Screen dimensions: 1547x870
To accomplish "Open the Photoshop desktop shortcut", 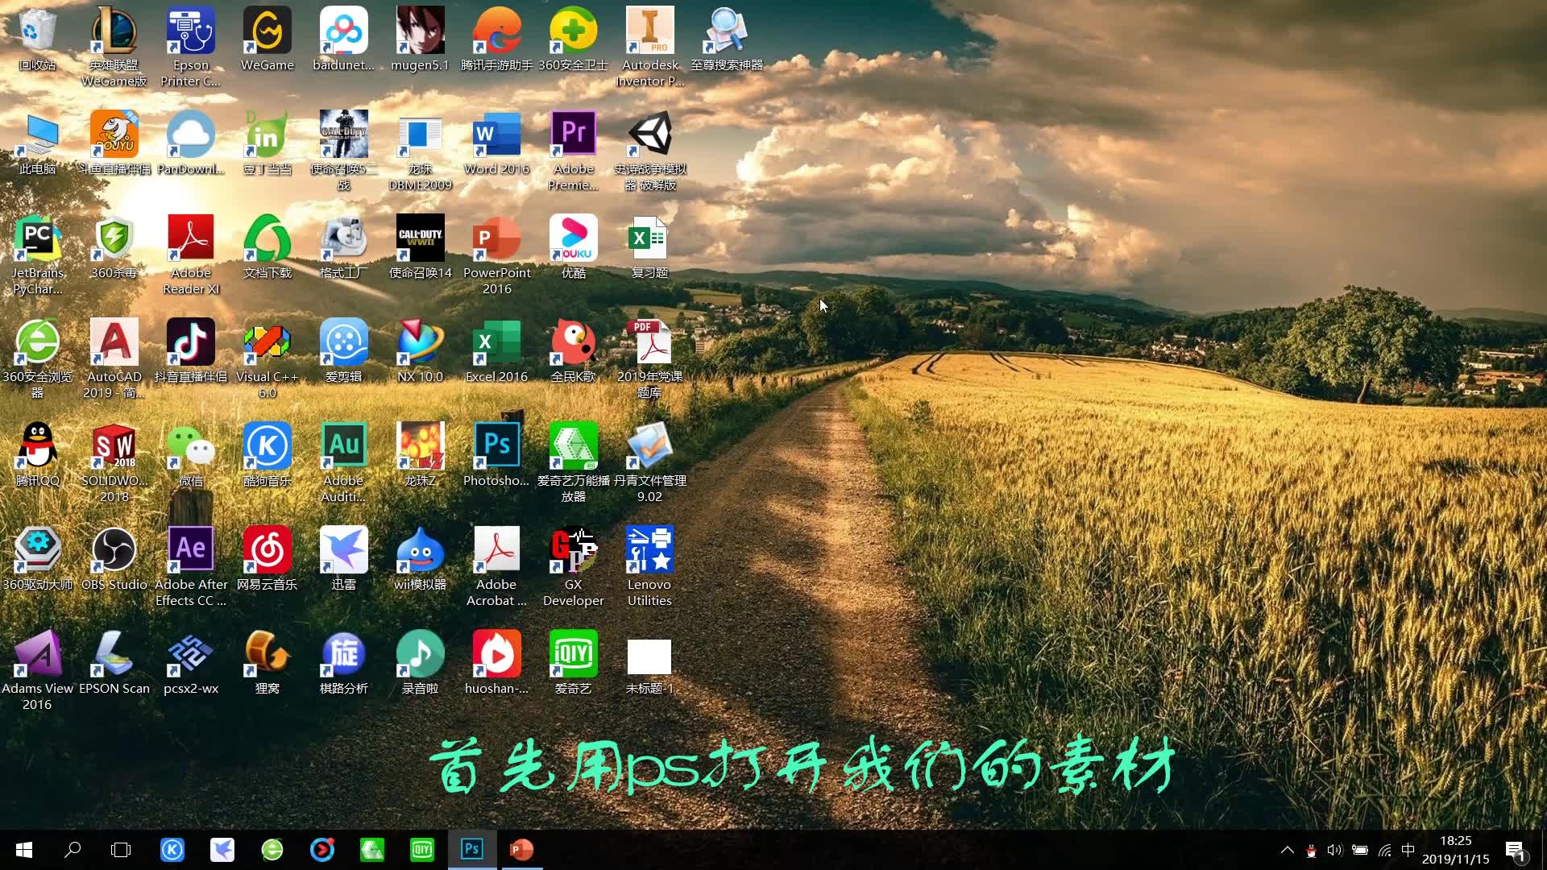I will click(x=496, y=455).
